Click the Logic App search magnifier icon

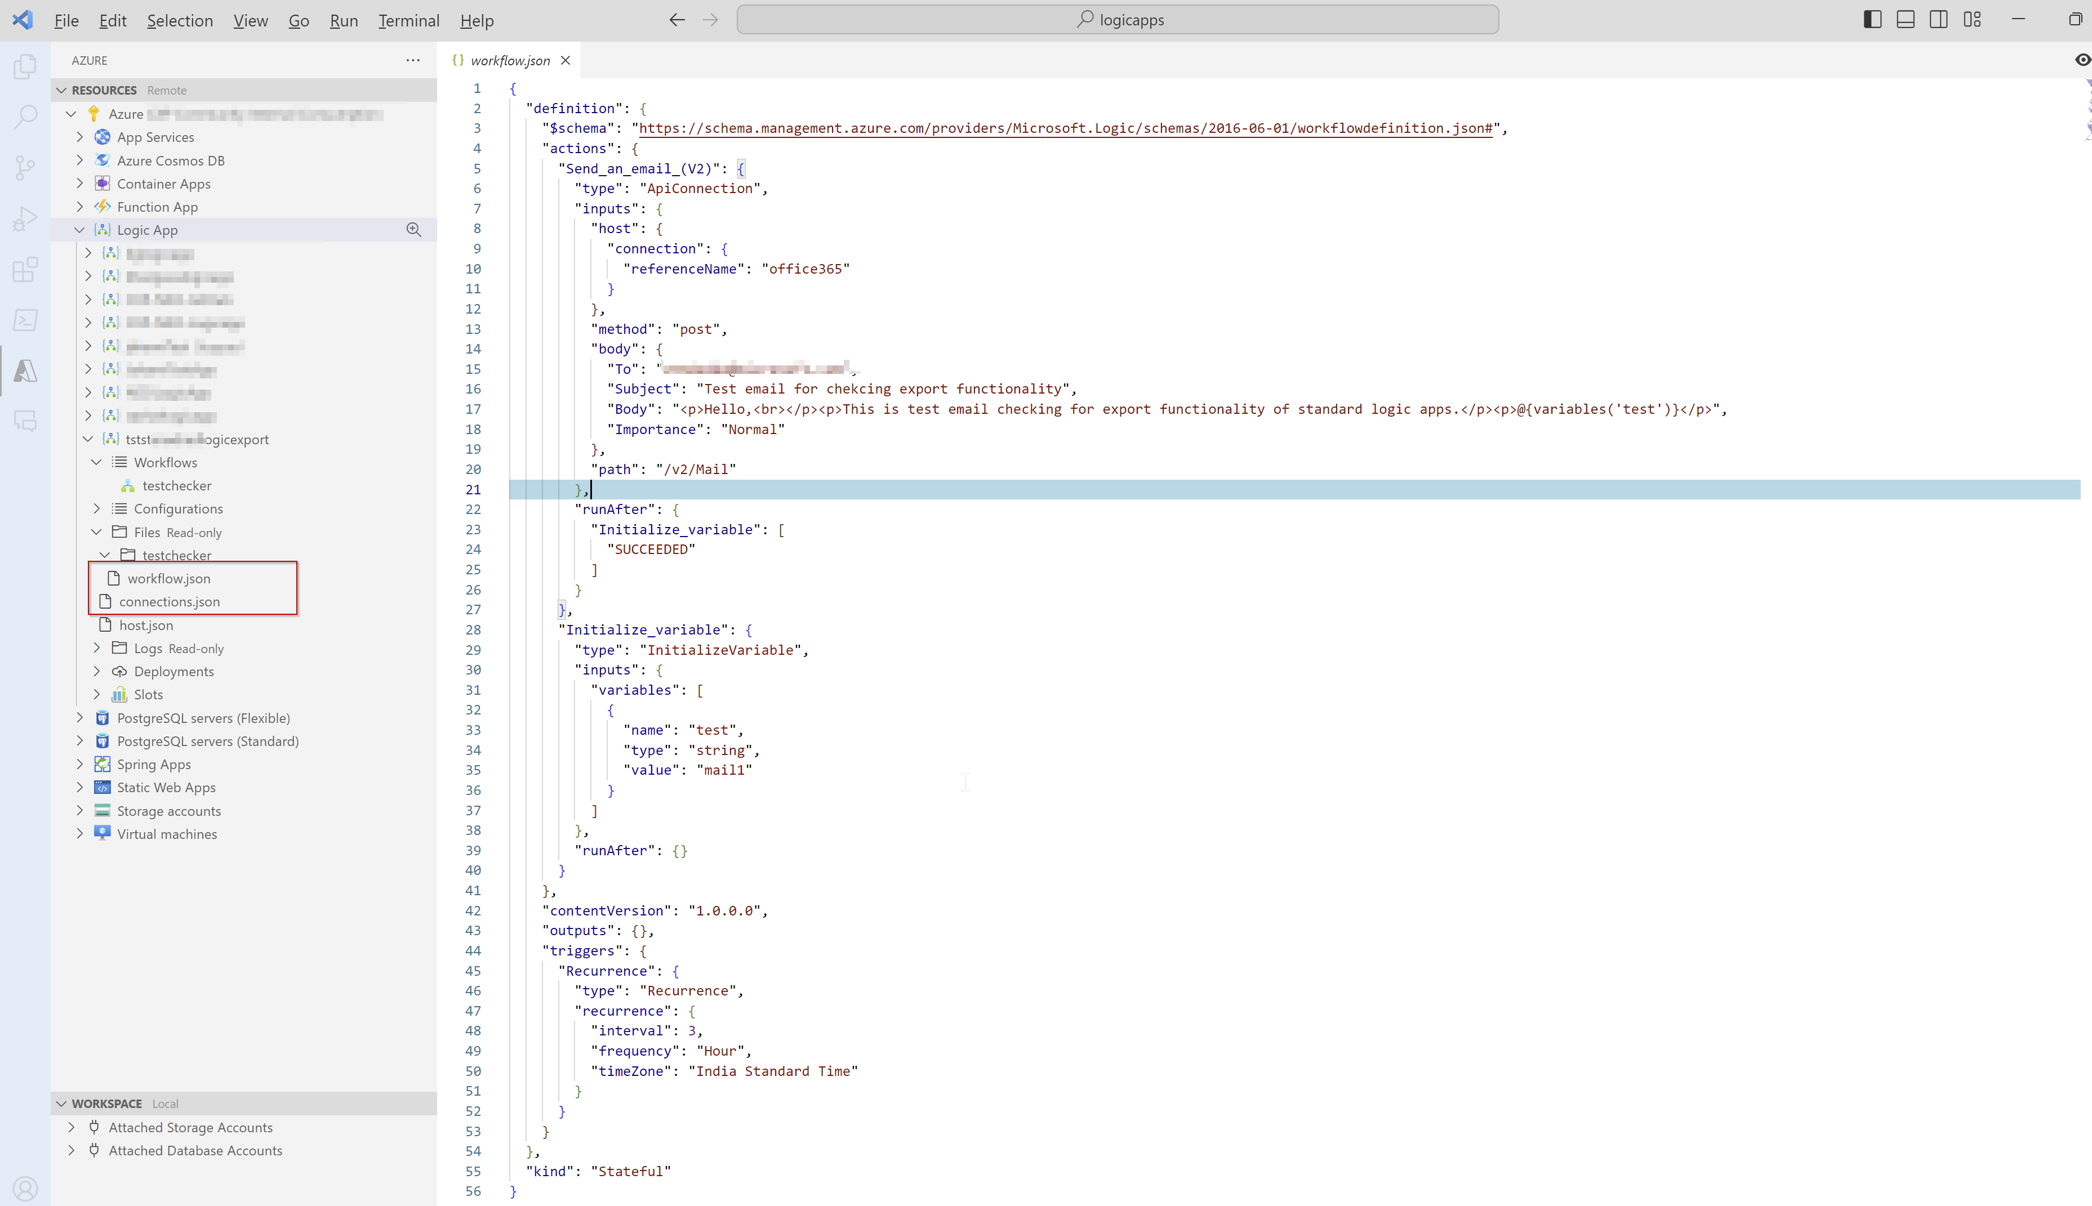coord(413,230)
